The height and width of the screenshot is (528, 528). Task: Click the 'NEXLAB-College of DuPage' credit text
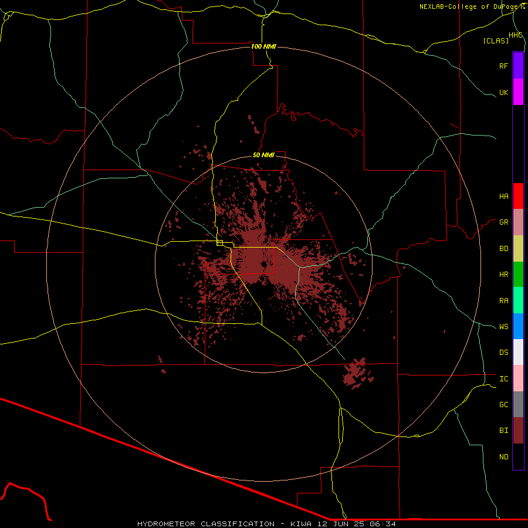[x=468, y=6]
